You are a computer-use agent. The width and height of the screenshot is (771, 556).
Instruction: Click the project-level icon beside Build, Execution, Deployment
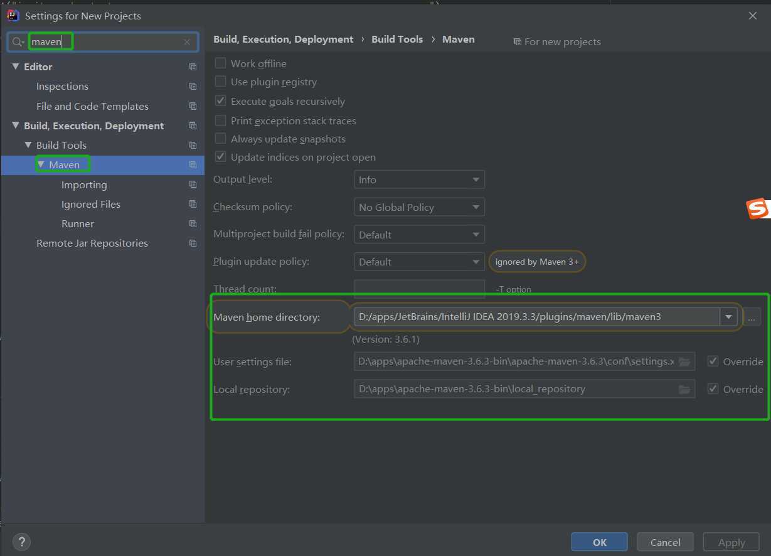(193, 126)
